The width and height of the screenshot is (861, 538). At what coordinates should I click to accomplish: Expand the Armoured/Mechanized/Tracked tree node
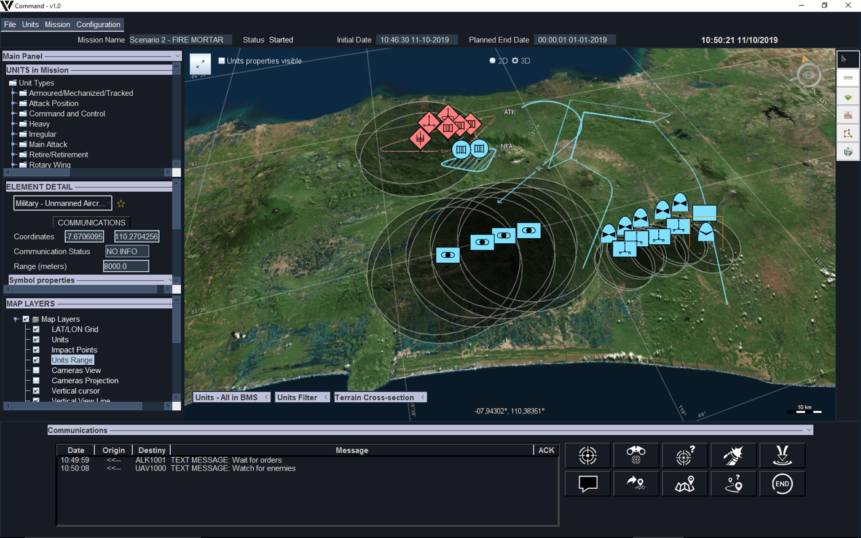pyautogui.click(x=14, y=93)
